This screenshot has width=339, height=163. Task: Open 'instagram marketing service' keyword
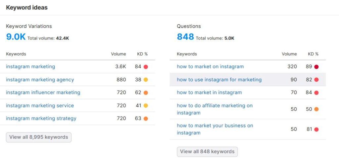pos(40,106)
